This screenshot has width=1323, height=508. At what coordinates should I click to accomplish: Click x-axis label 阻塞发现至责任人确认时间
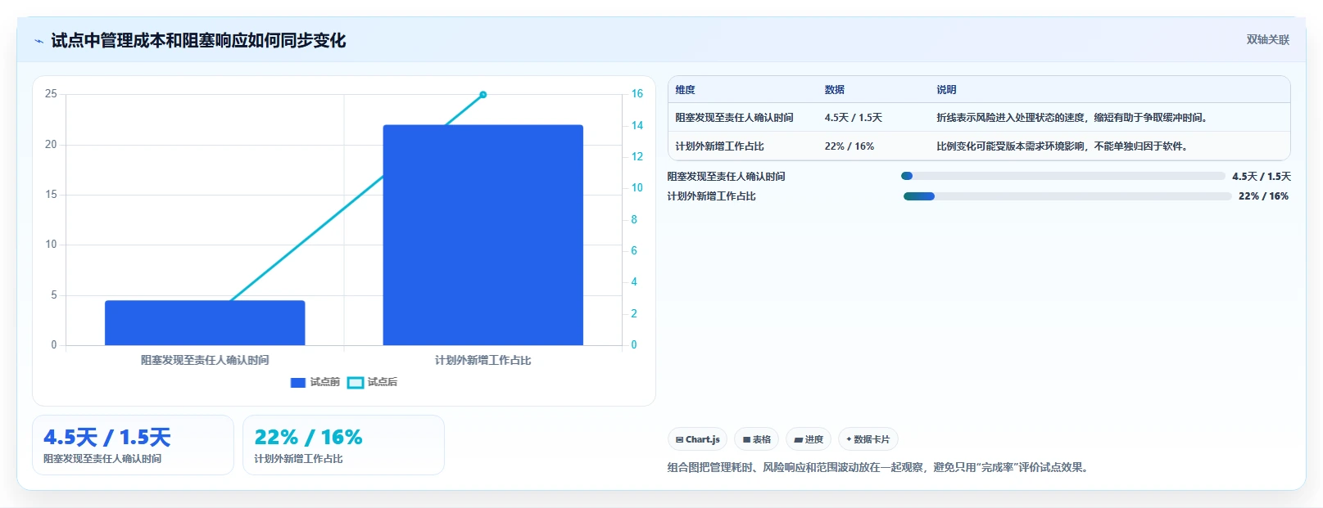pyautogui.click(x=205, y=360)
